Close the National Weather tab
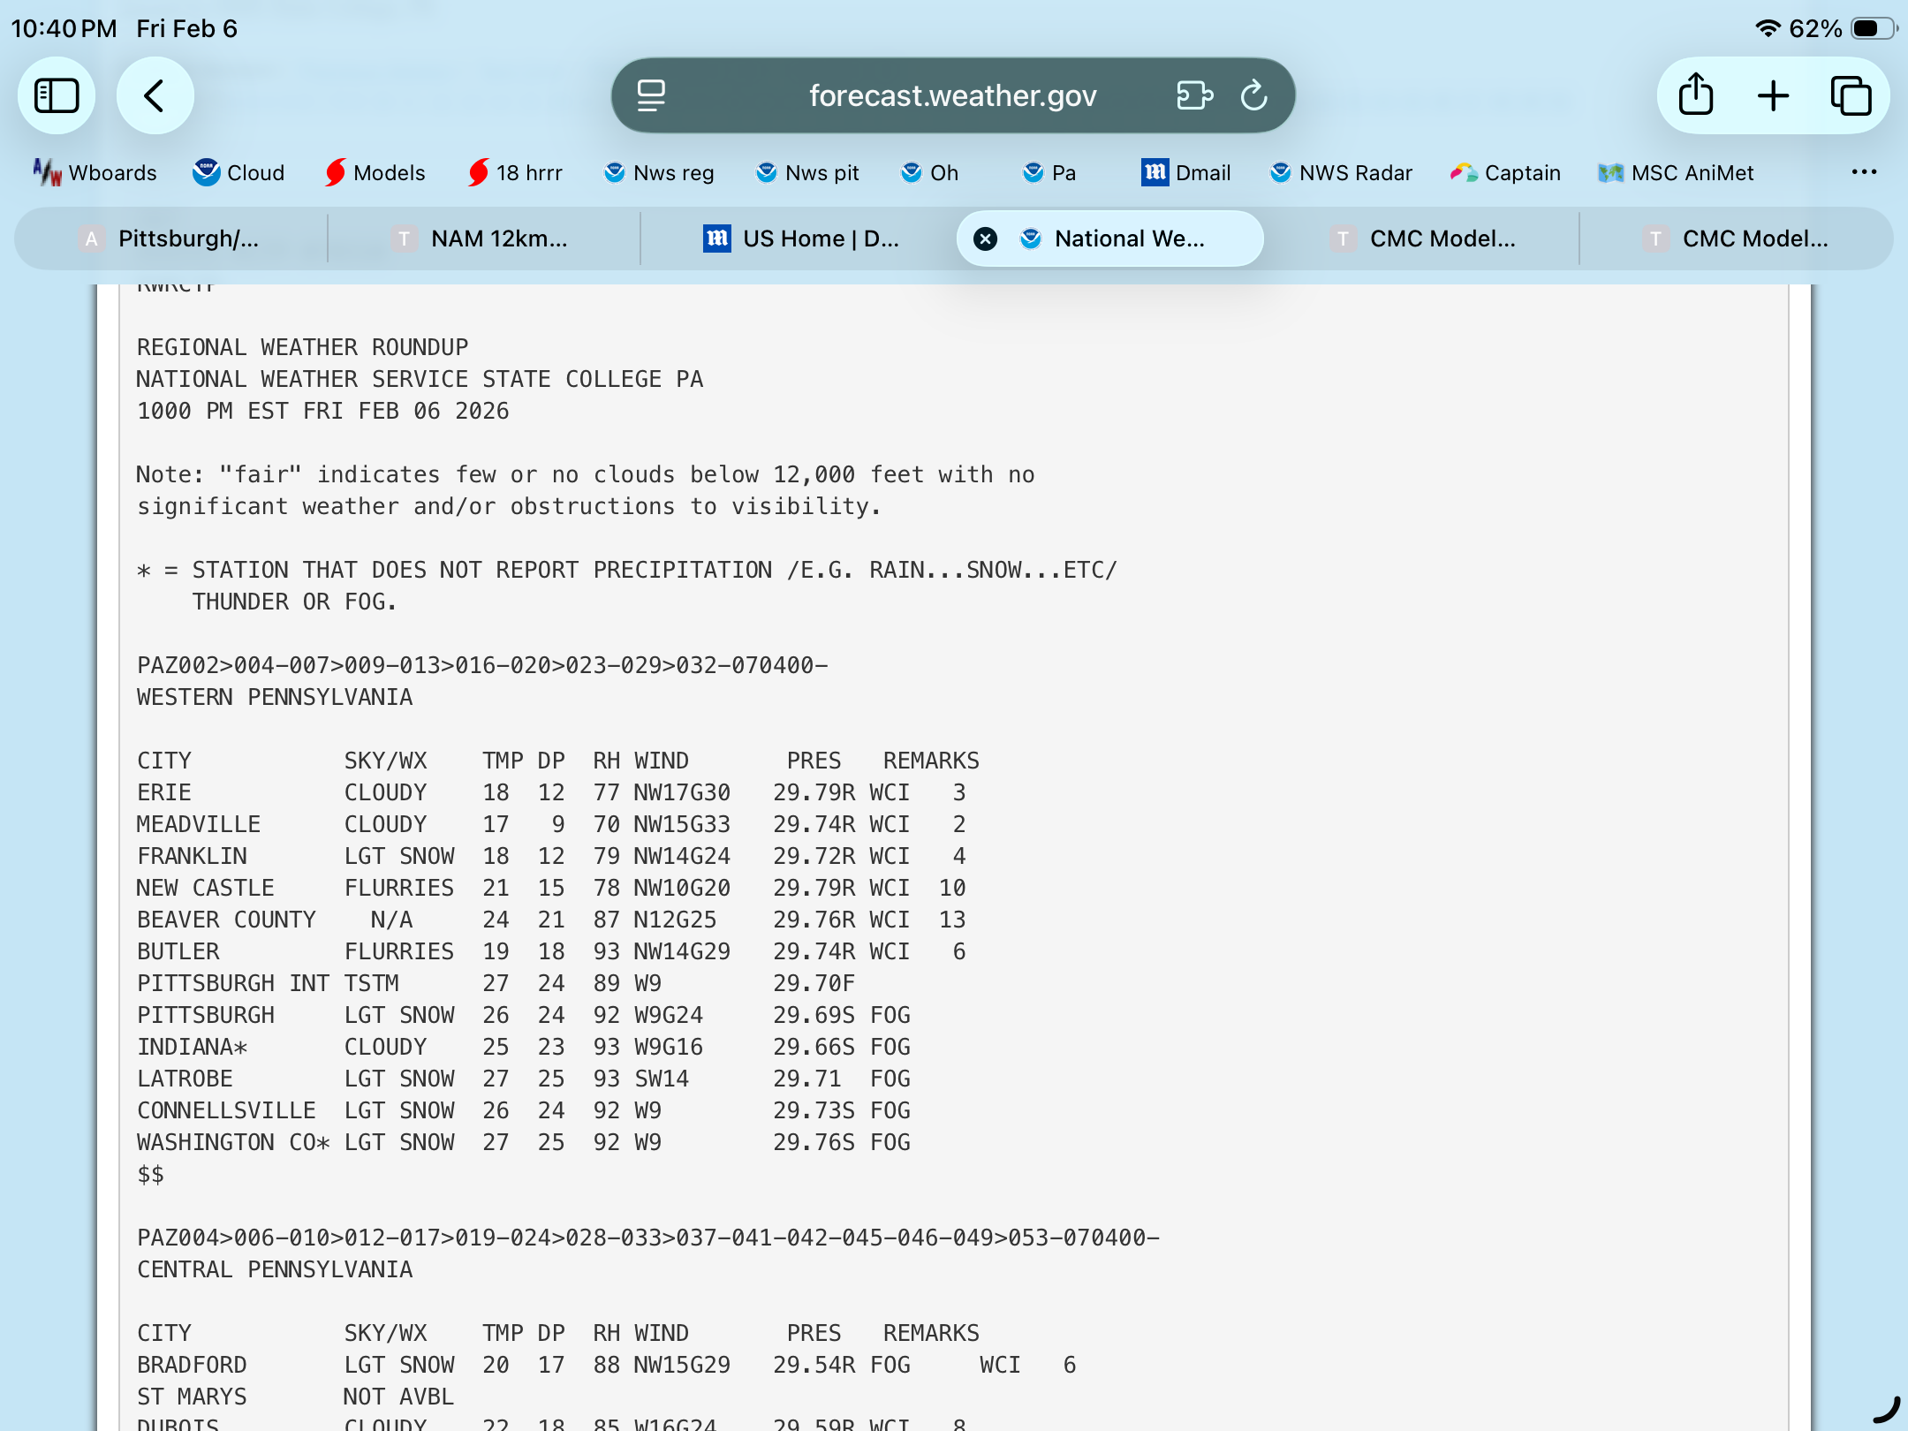This screenshot has width=1908, height=1431. point(985,238)
